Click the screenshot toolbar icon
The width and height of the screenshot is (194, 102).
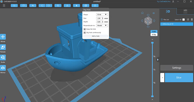(x=33, y=6)
